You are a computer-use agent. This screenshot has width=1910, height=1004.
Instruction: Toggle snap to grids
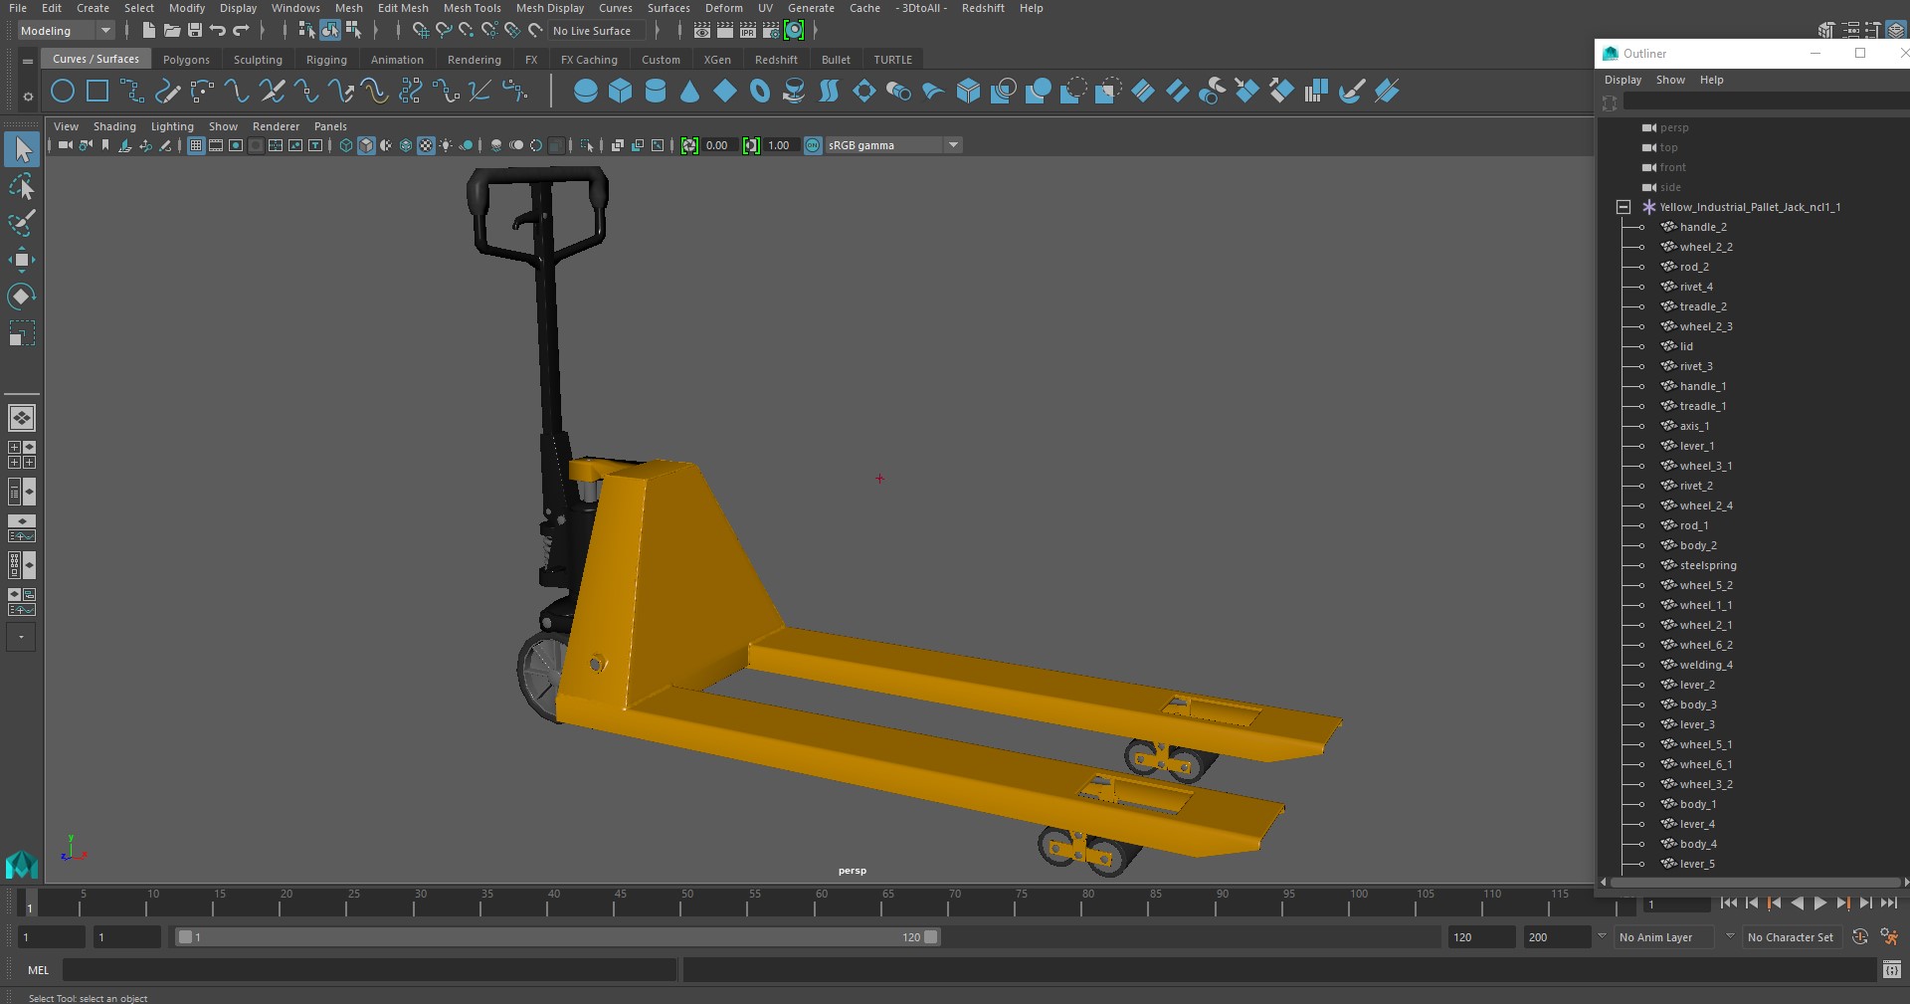(421, 31)
